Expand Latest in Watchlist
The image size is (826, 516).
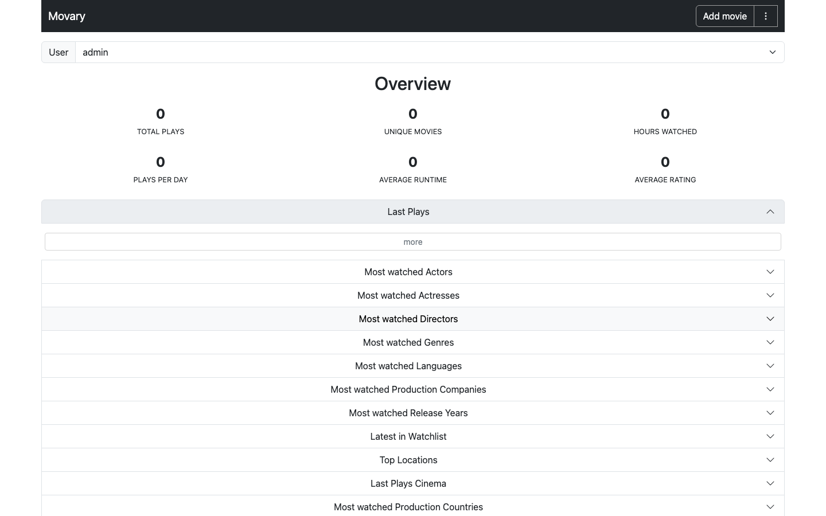pos(413,436)
